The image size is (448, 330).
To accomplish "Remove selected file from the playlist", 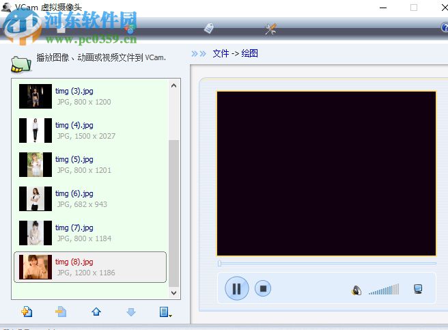I will [61, 312].
